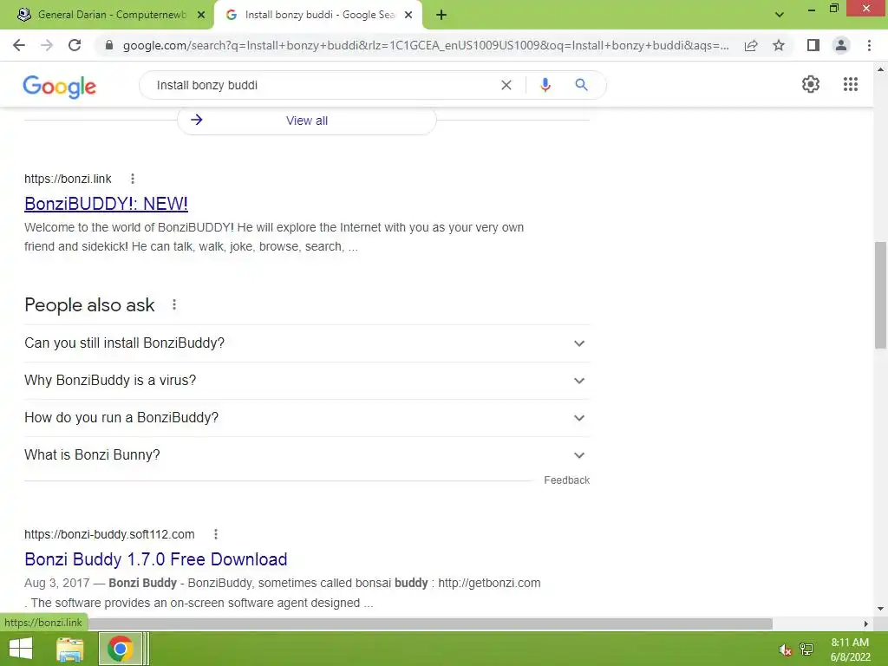View site info via the padlock icon
The width and height of the screenshot is (888, 666).
(x=109, y=45)
